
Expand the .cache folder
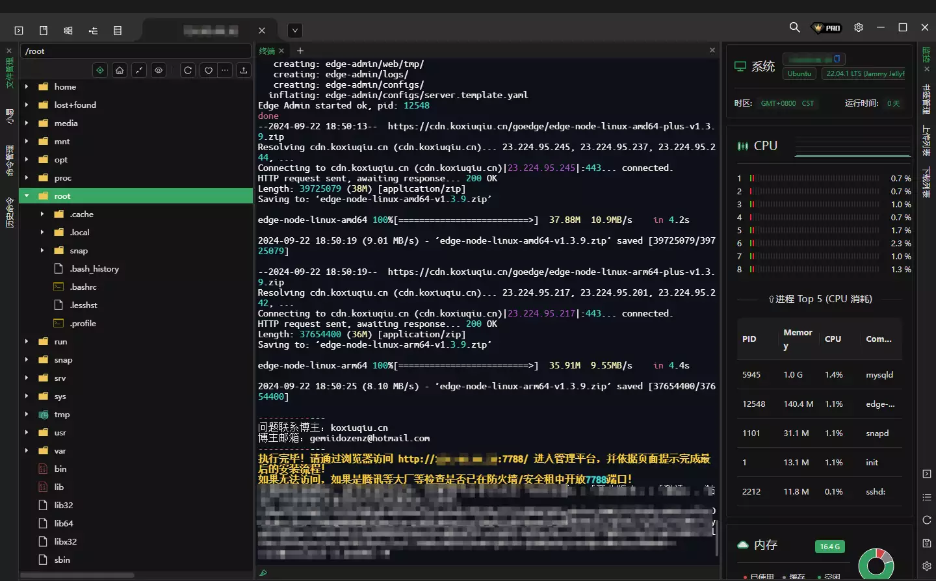tap(42, 214)
